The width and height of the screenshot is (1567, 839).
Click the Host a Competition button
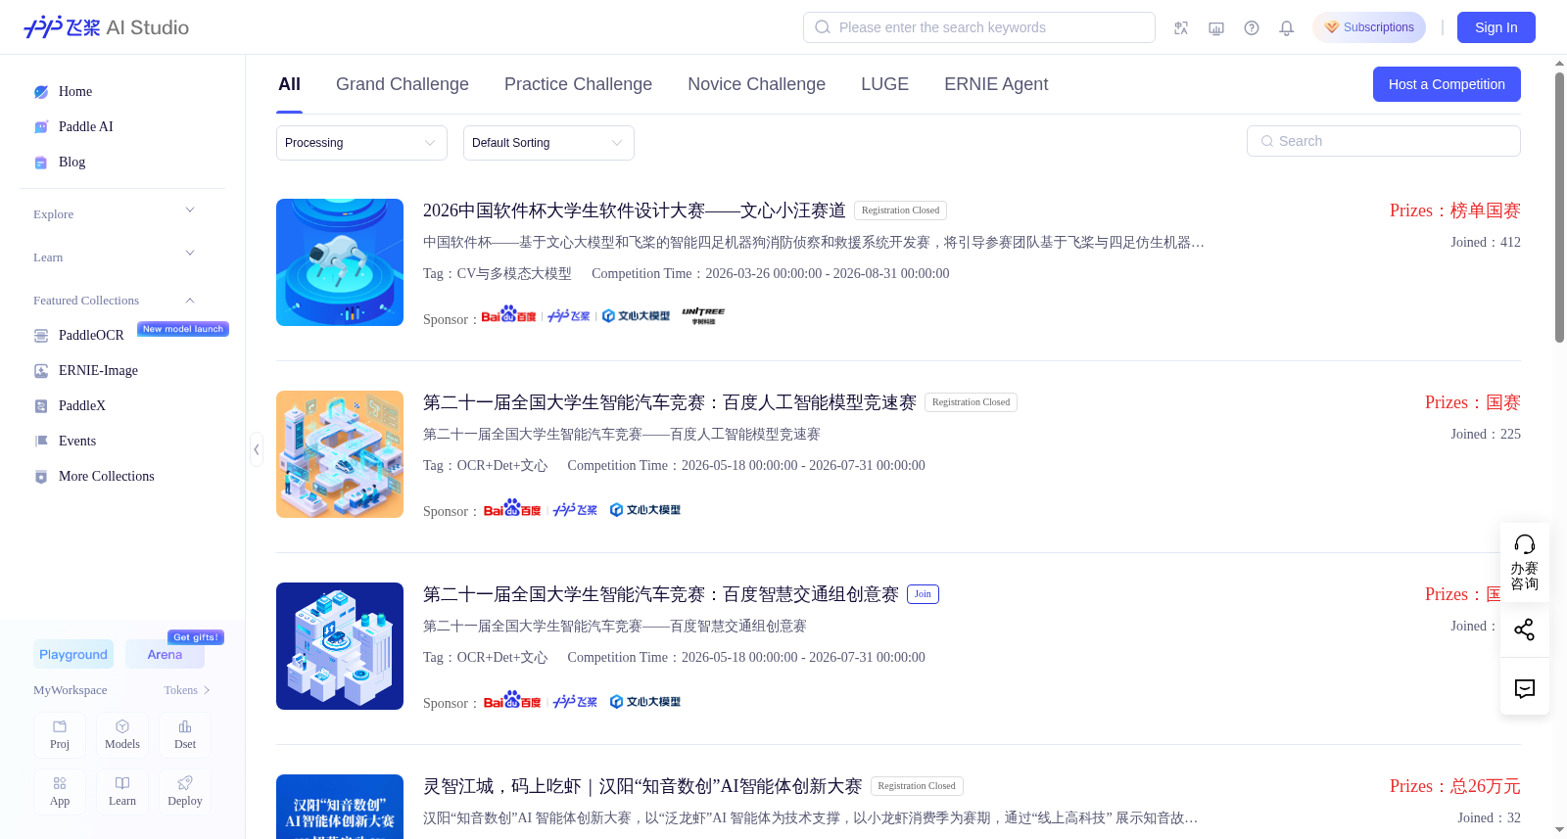1447,84
